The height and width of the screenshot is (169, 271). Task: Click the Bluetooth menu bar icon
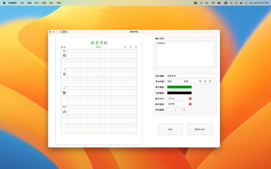pos(236,3)
